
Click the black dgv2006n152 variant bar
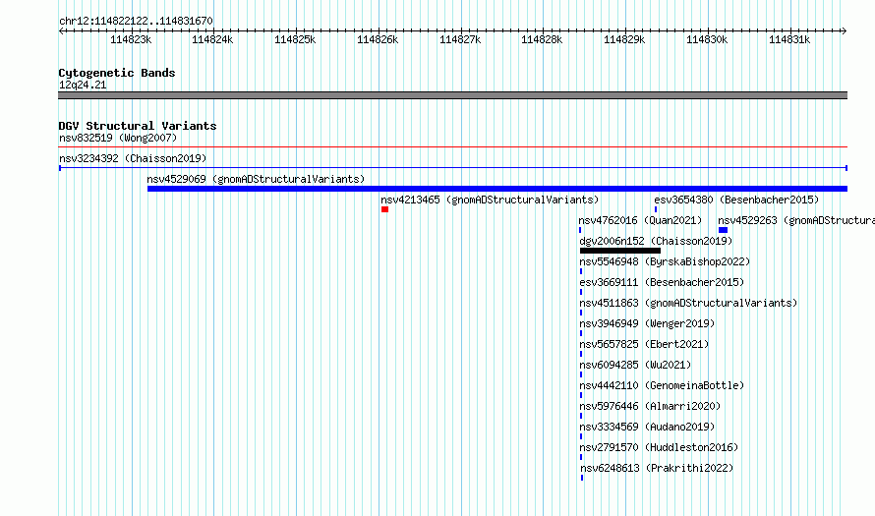tap(620, 251)
